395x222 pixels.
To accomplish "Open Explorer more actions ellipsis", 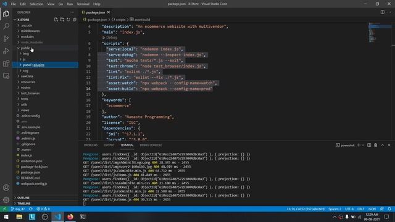I will 72,12.
